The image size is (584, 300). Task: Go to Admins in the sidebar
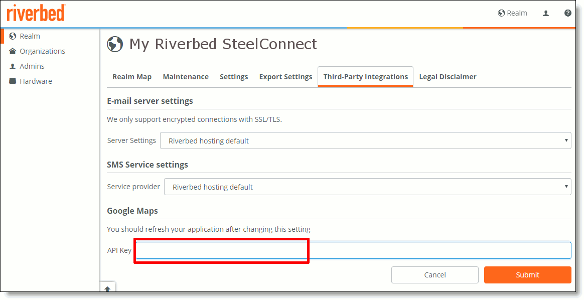(x=32, y=66)
